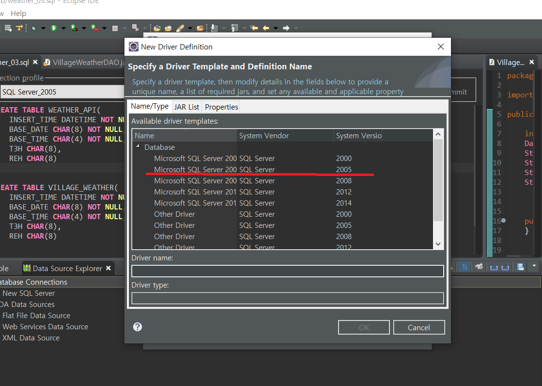
Task: Close the weather_03.sql editor tab
Action: (x=35, y=62)
